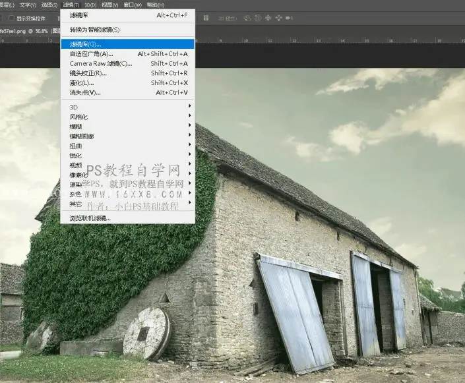Select the fe57ee1.png document tab

(x=30, y=31)
